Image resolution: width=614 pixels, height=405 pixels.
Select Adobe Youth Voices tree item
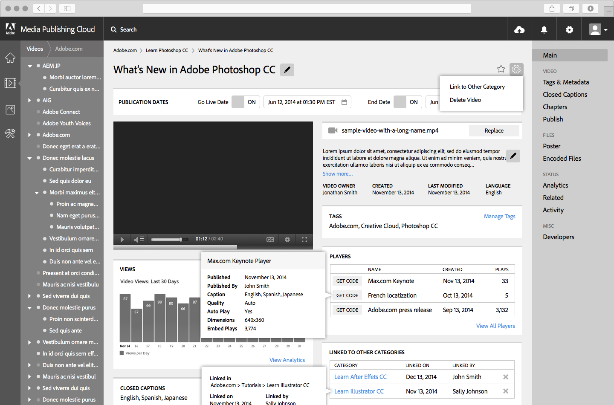tap(67, 123)
